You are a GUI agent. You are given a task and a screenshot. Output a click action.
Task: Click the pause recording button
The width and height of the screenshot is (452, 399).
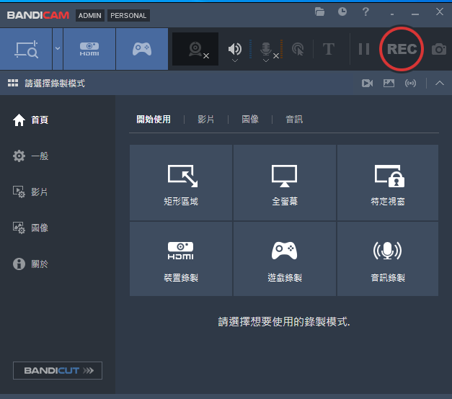point(364,49)
